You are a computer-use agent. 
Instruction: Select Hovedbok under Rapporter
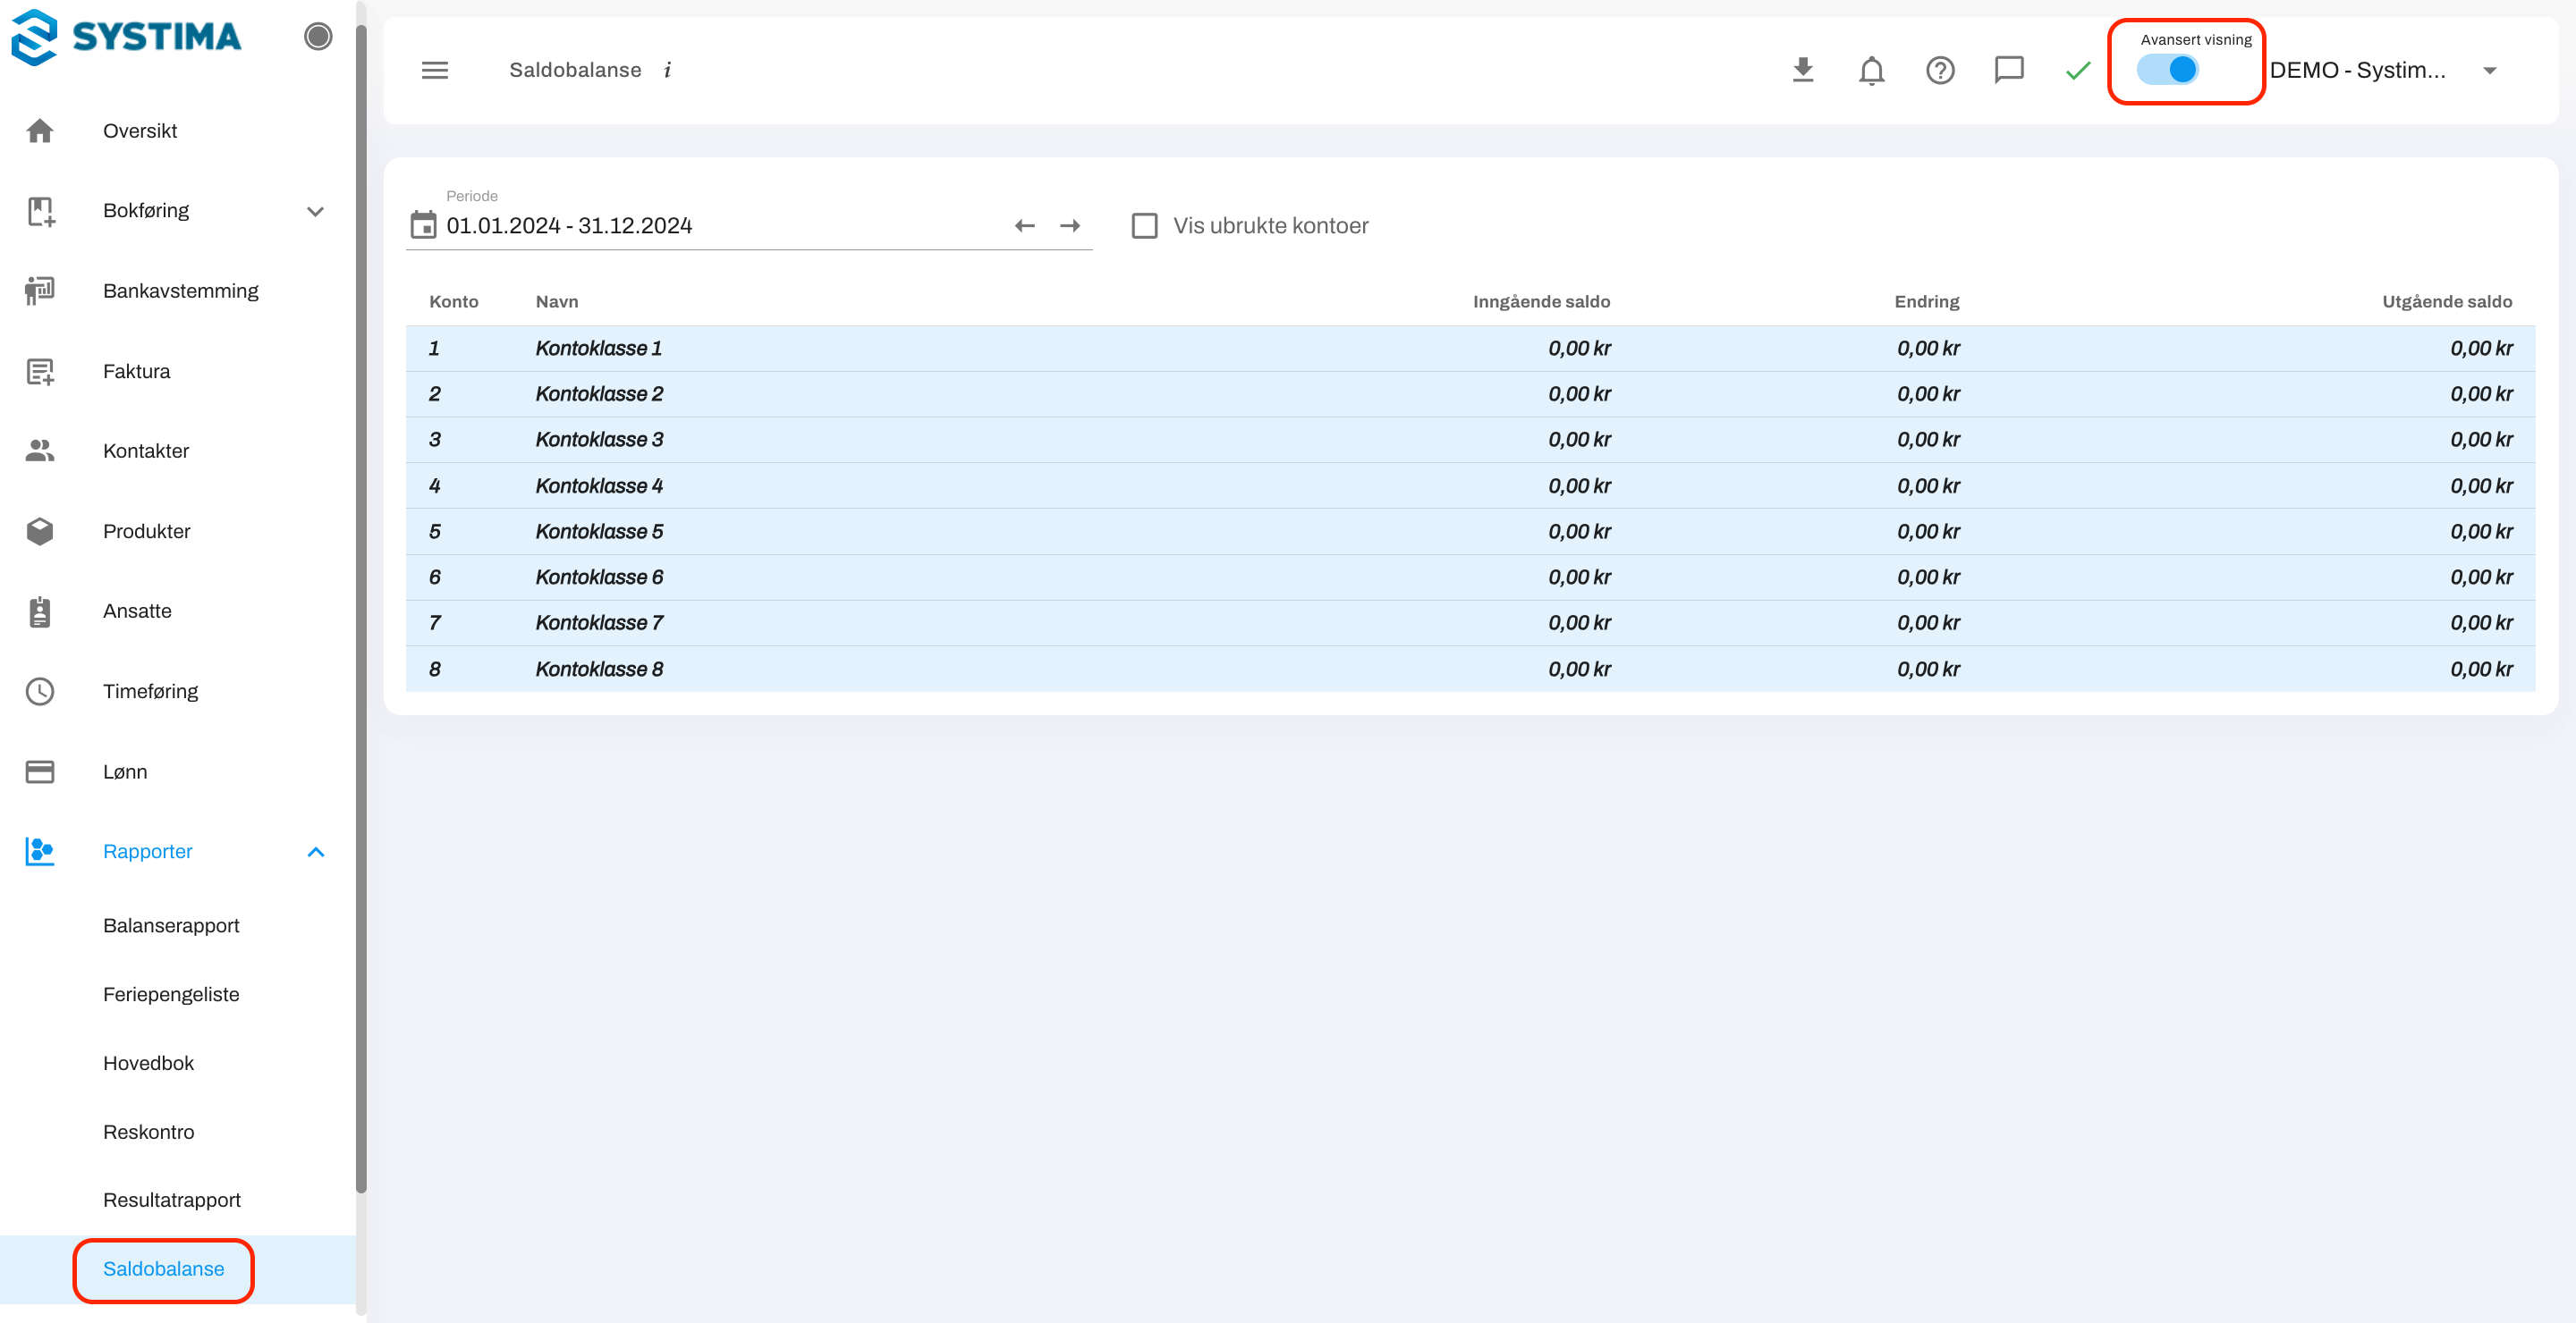148,1062
